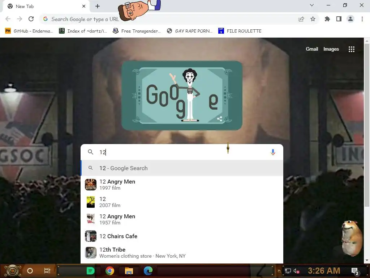The height and width of the screenshot is (278, 370).
Task: Close the New Tab tab
Action: [84, 7]
